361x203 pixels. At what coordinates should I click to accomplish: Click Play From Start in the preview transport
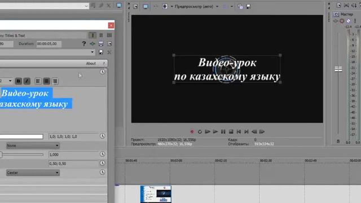point(208,131)
